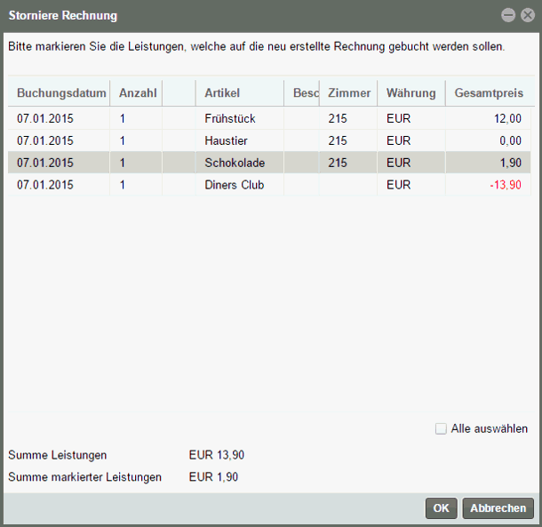This screenshot has height=527, width=542.
Task: Click the 12,00 price in Frühstück row
Action: point(507,118)
